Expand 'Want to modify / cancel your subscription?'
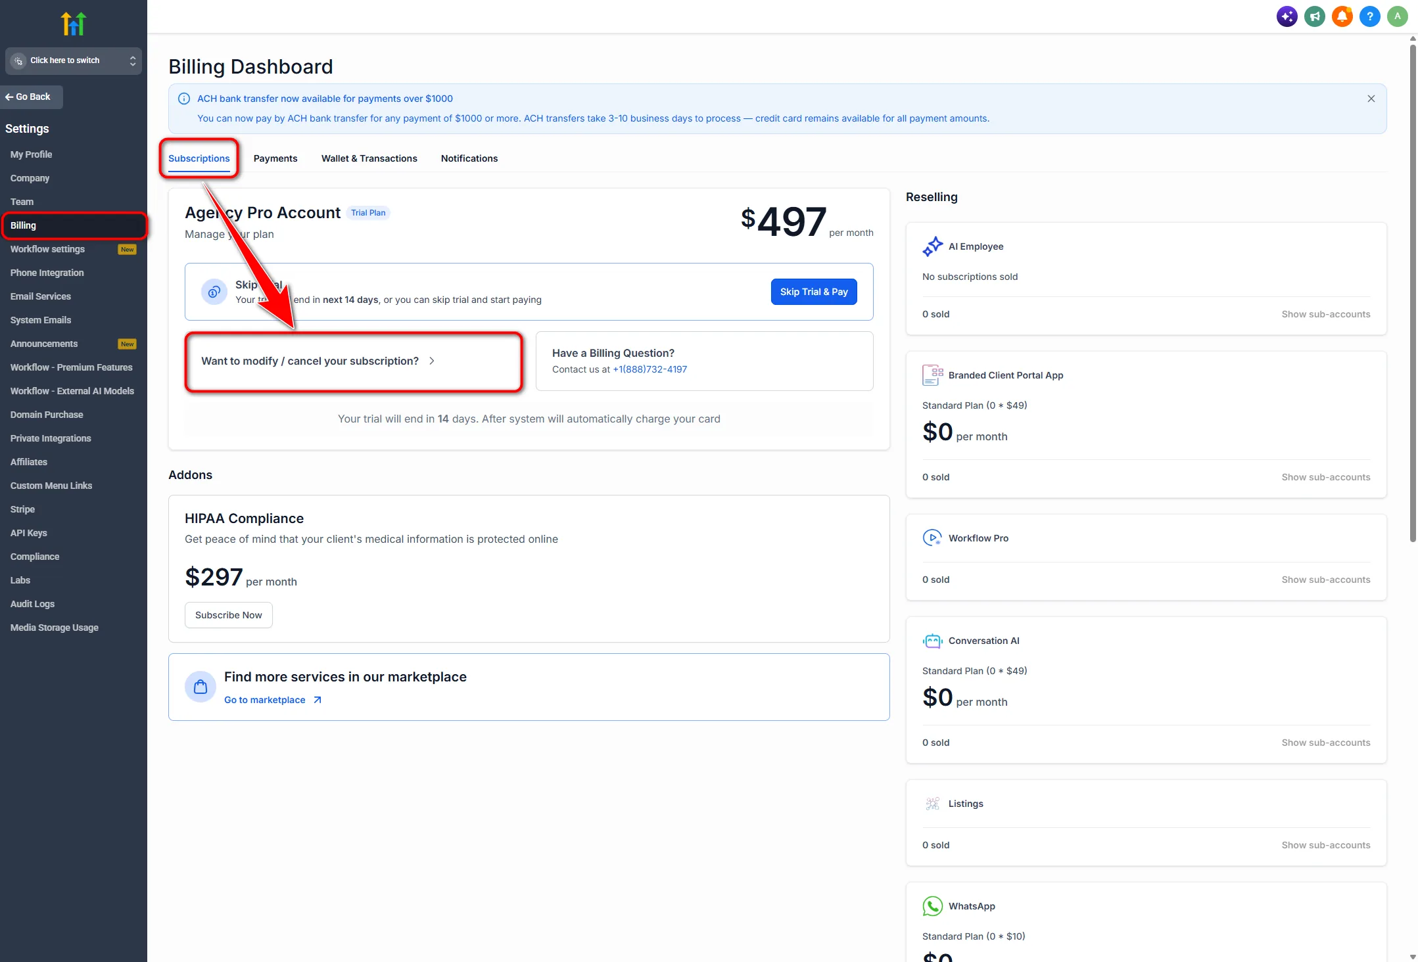Screen dimensions: 1418x962 [354, 361]
